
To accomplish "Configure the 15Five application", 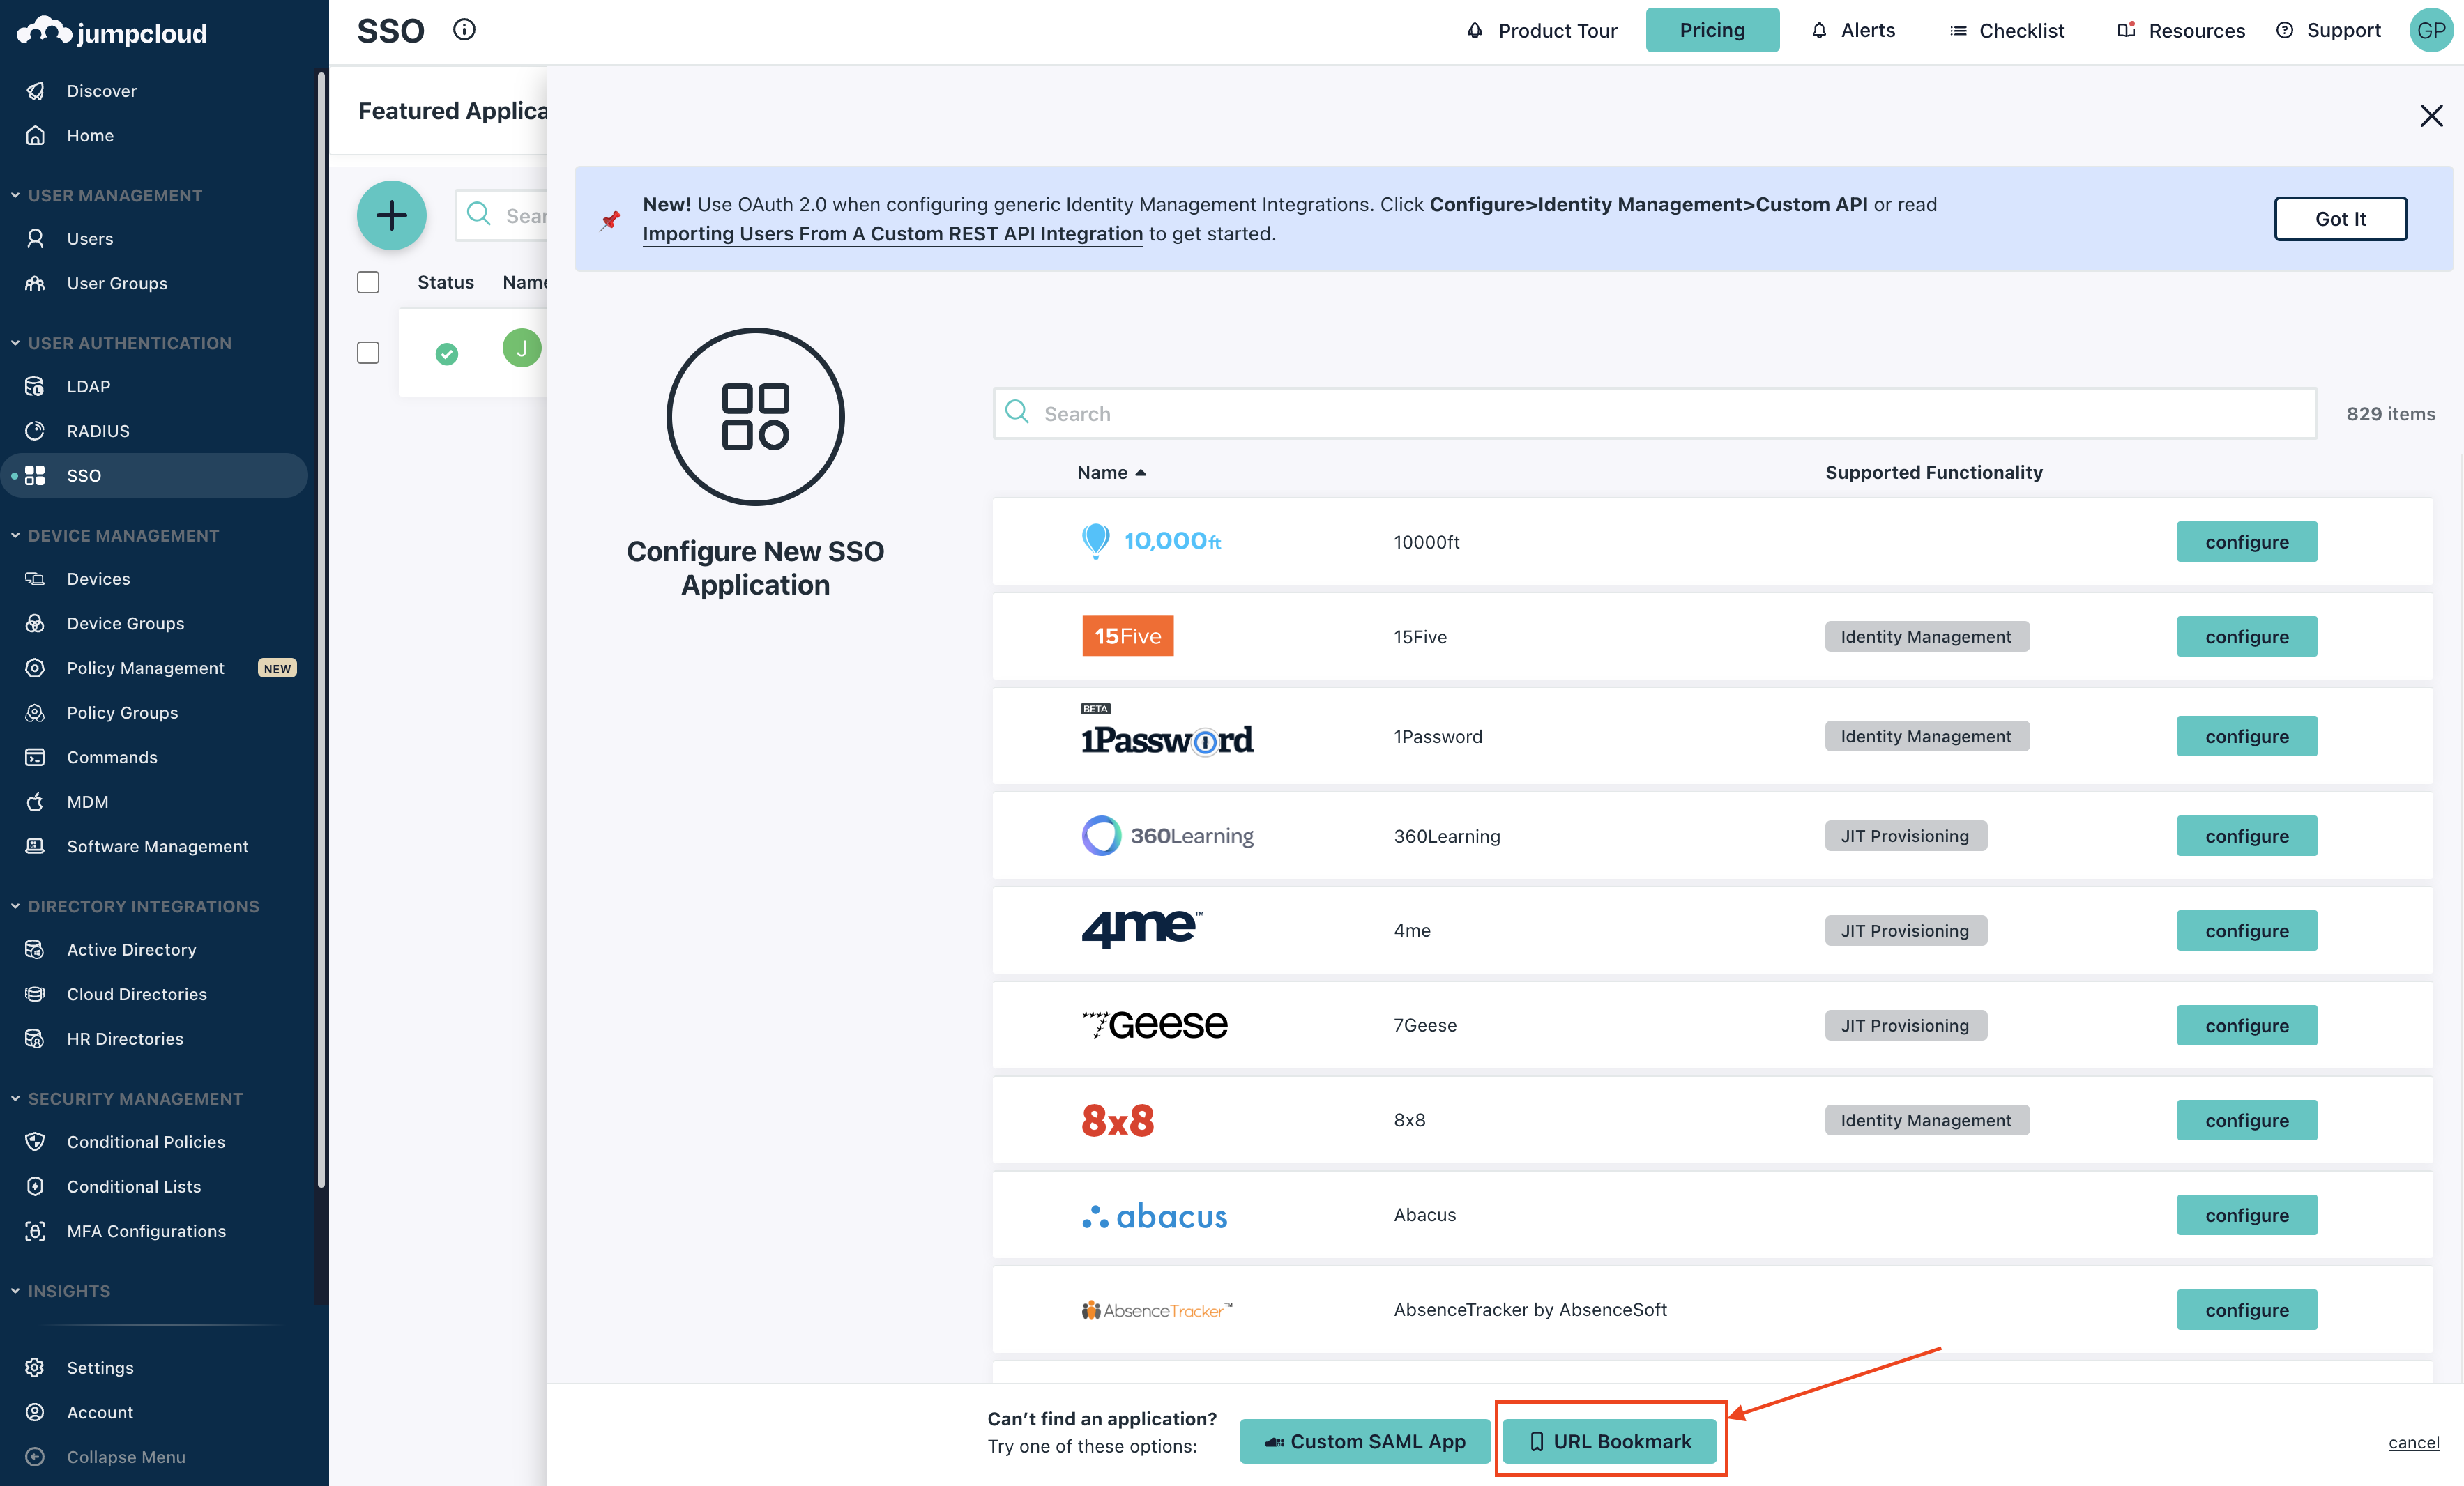I will 2246,636.
